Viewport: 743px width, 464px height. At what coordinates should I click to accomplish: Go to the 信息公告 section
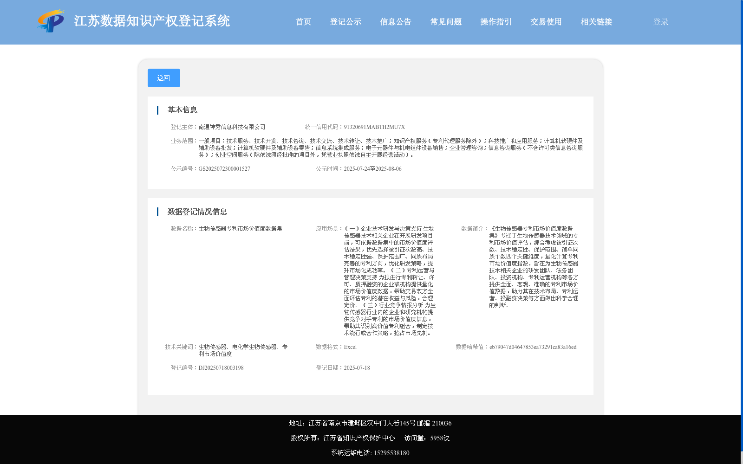pyautogui.click(x=396, y=22)
